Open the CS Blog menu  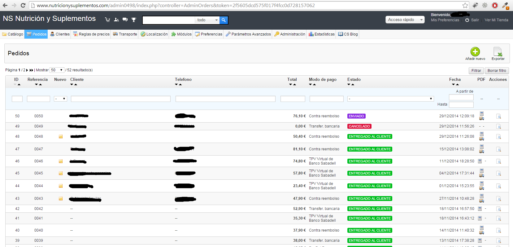(x=348, y=34)
